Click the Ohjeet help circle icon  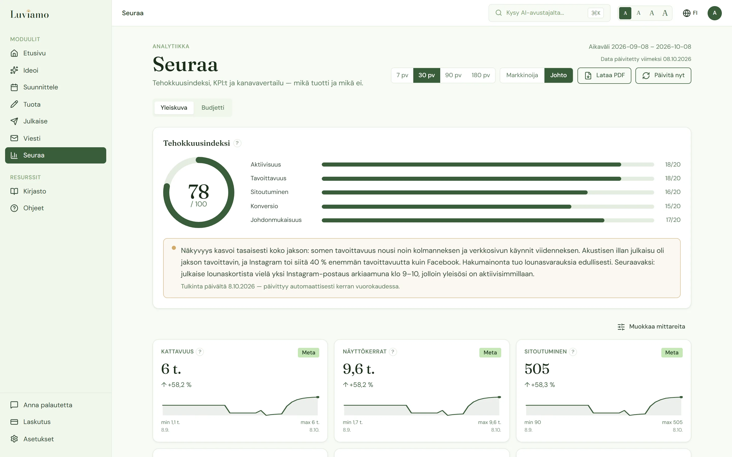click(14, 208)
